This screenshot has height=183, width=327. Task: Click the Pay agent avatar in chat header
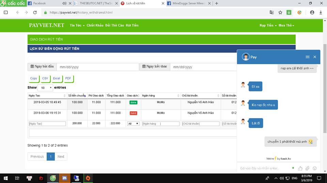pyautogui.click(x=246, y=57)
